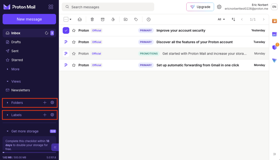Viewport: 280px width, 160px height.
Task: Add a new label with plus icon
Action: [x=45, y=115]
